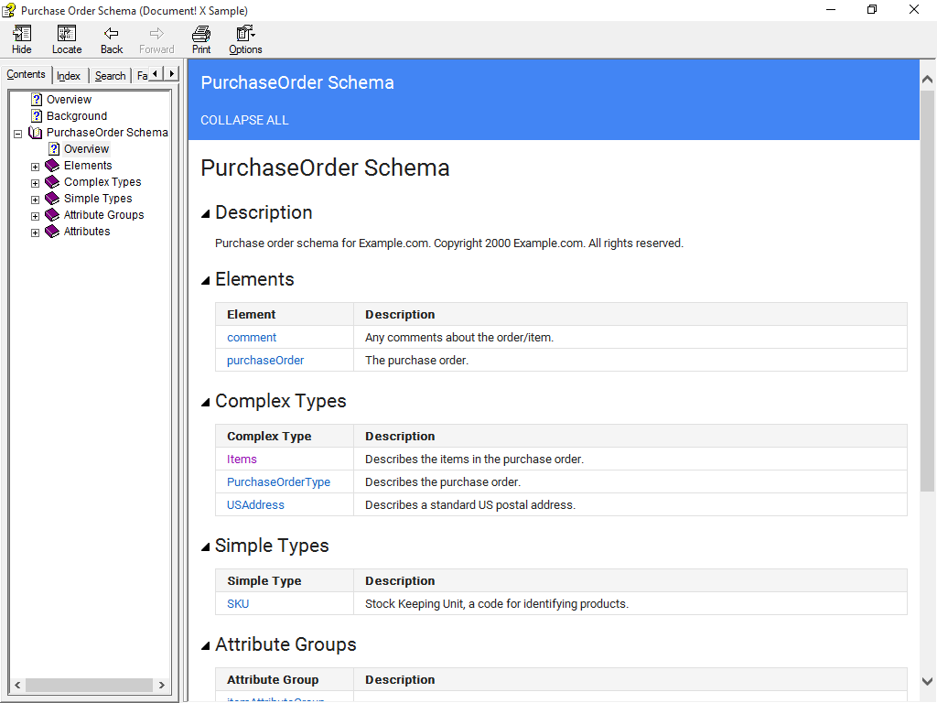Click the Attributes book icon
Screen dimensions: 937x703
[52, 232]
